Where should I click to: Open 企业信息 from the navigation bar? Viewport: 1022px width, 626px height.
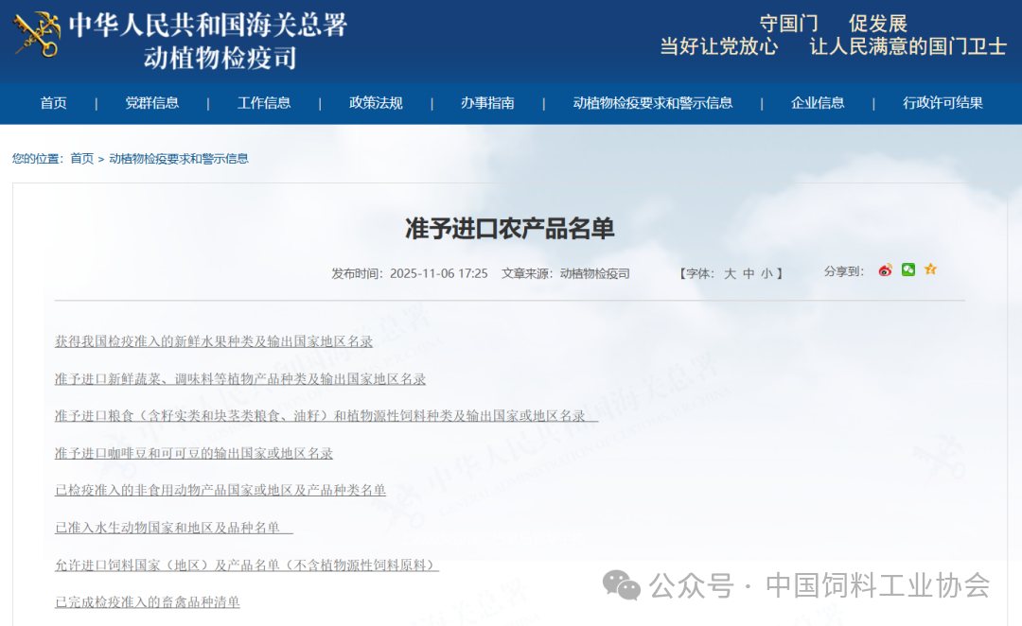(x=818, y=103)
